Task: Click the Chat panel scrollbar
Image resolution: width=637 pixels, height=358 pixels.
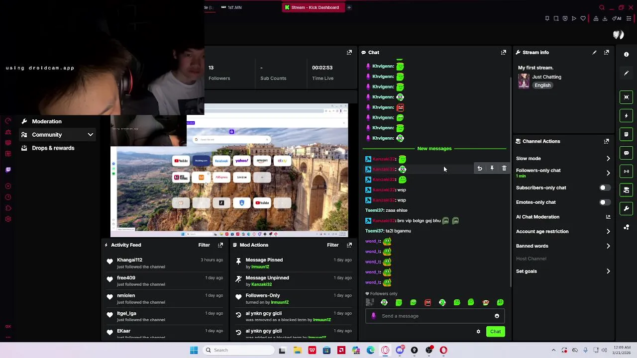Action: coord(510,181)
